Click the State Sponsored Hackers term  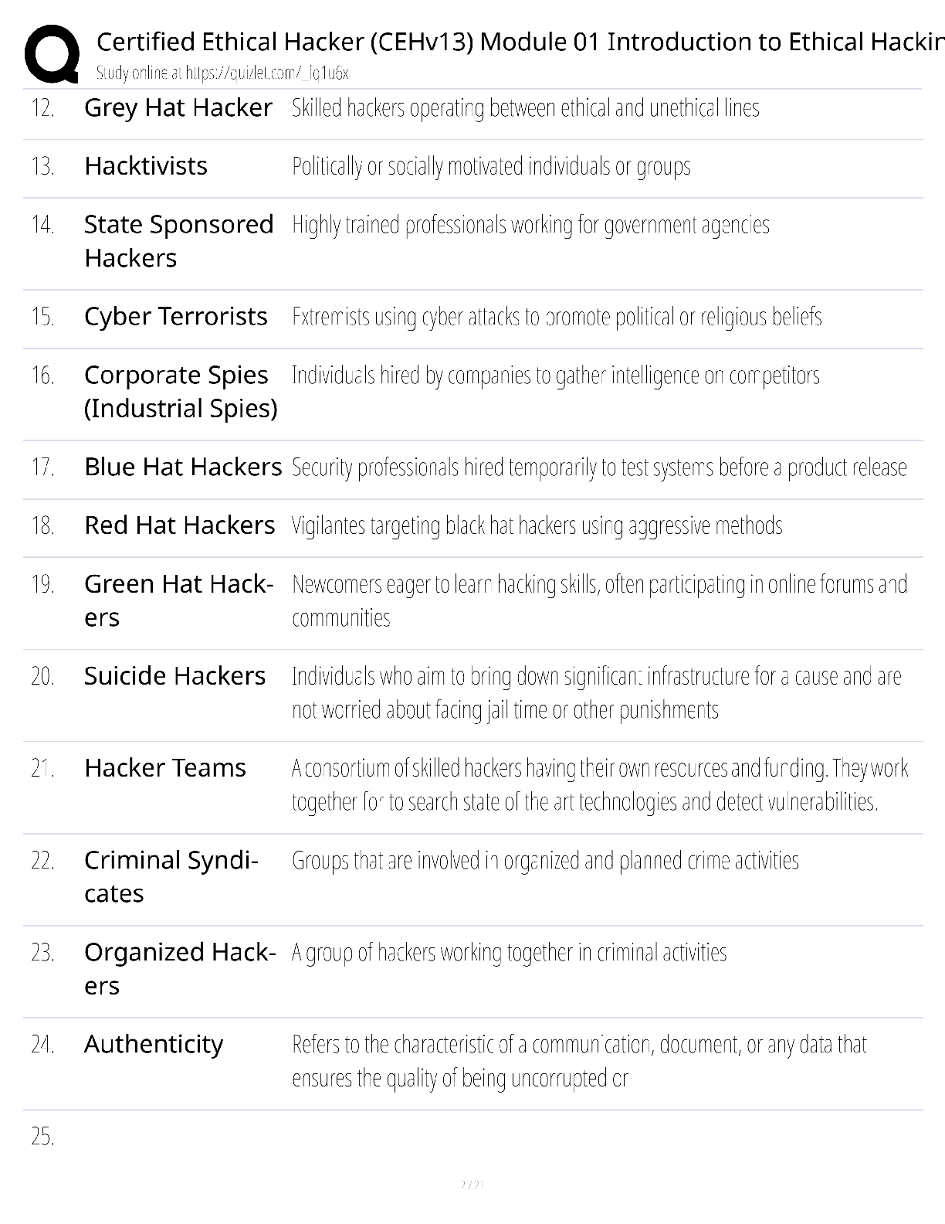pos(179,241)
